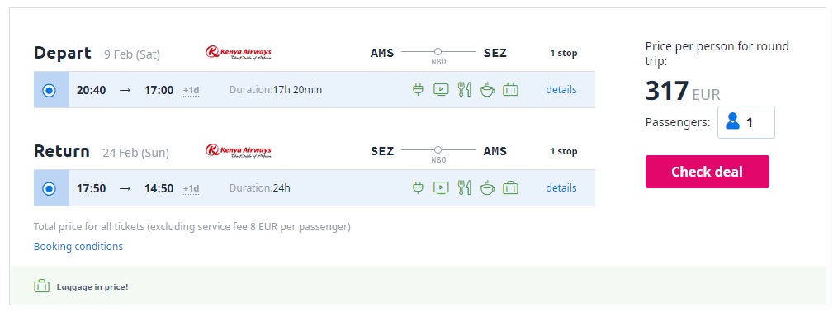Click the meal icon on departure flight
Viewport: 833px width, 317px height.
click(464, 90)
